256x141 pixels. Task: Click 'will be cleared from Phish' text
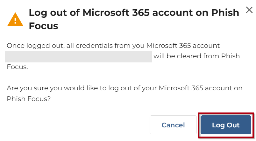pyautogui.click(x=196, y=56)
